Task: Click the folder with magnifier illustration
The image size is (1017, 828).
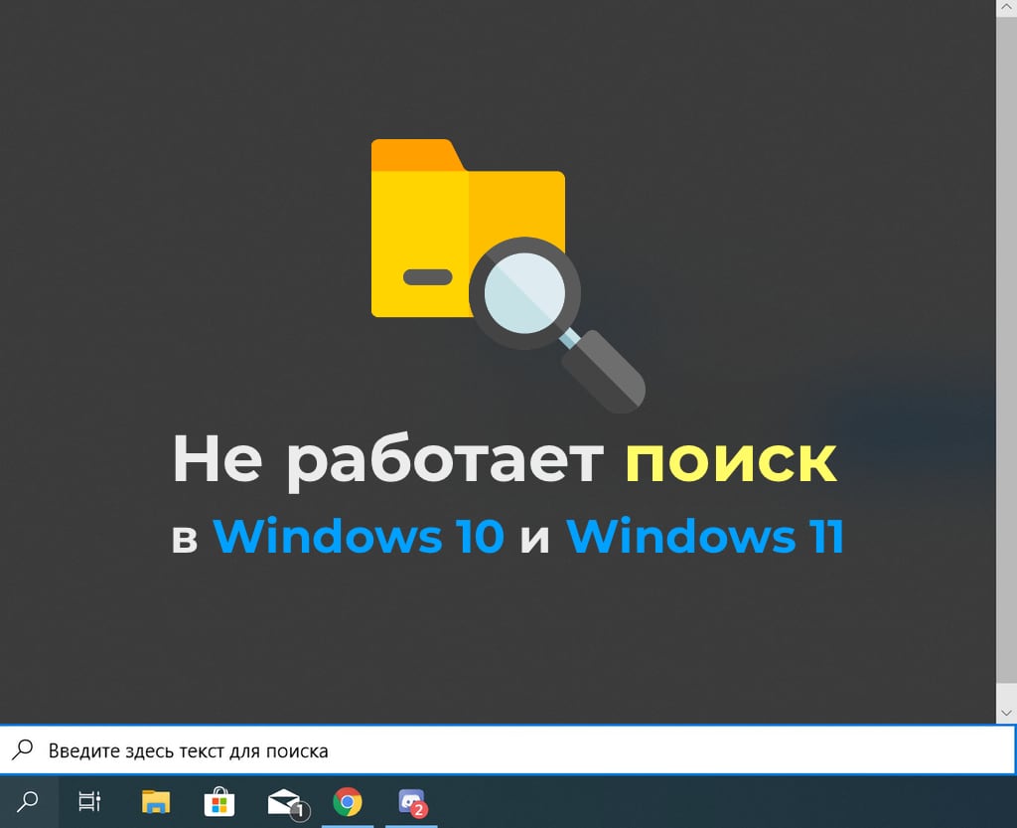Action: coord(508,275)
